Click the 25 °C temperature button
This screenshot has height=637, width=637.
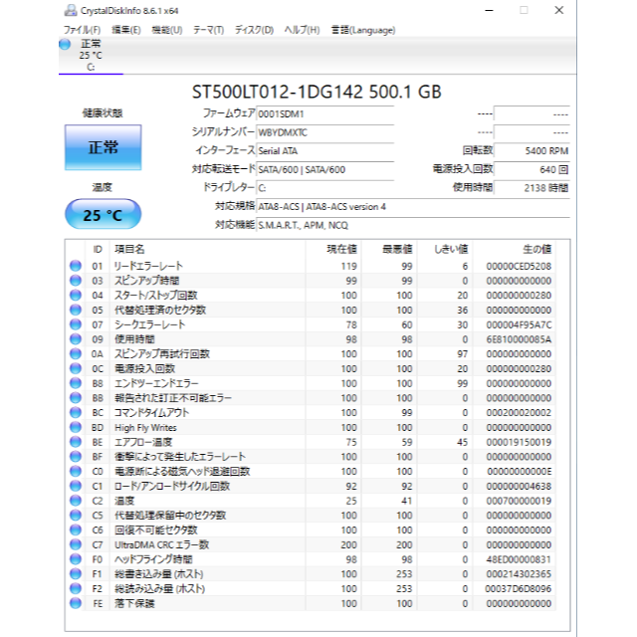(x=104, y=215)
